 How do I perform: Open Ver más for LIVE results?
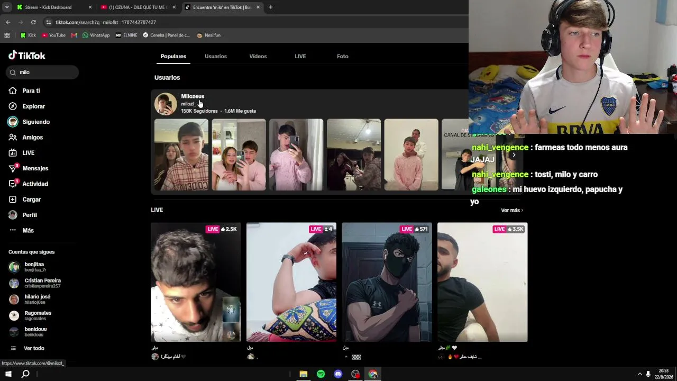(512, 211)
